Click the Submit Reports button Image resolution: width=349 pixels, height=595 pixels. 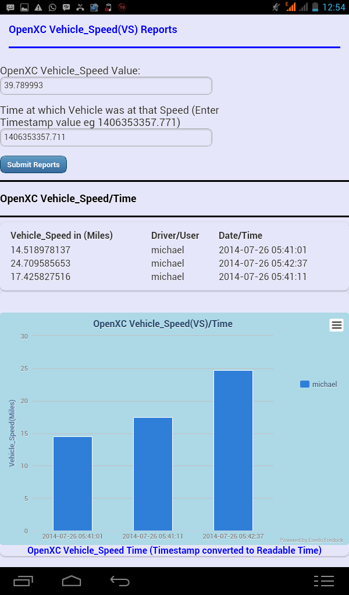tap(33, 164)
